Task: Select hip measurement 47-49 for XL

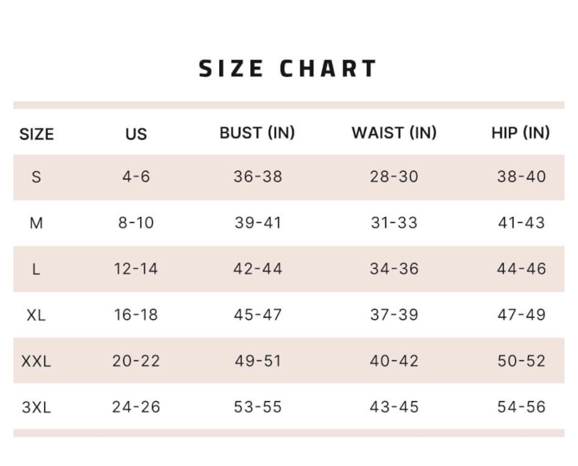Action: click(521, 315)
